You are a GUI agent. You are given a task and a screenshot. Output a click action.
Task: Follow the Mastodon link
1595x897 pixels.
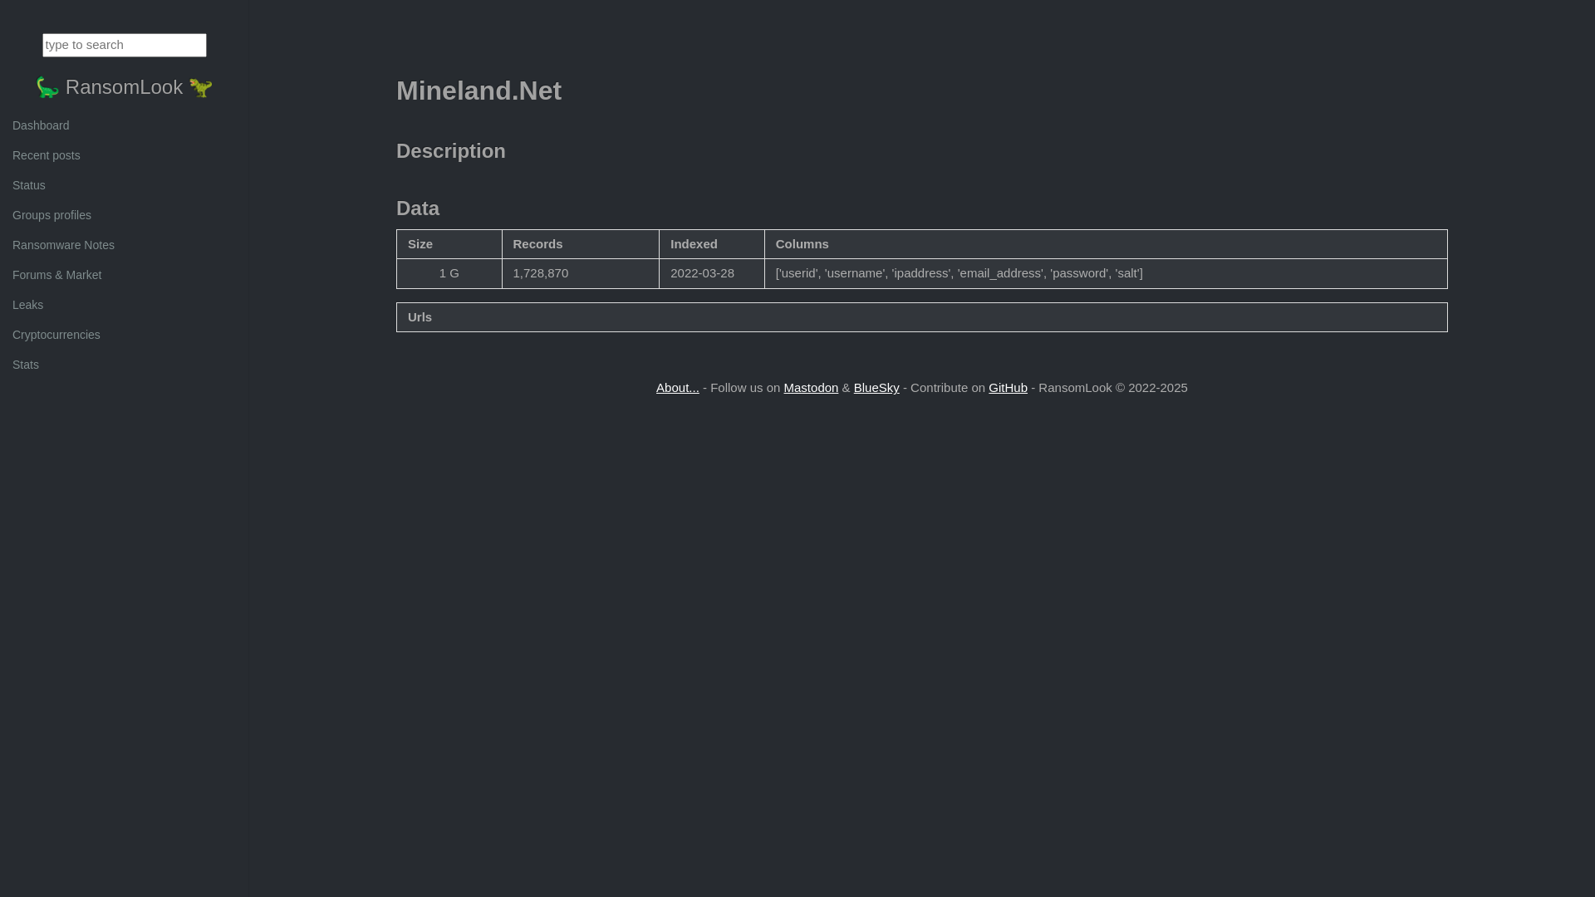click(811, 388)
